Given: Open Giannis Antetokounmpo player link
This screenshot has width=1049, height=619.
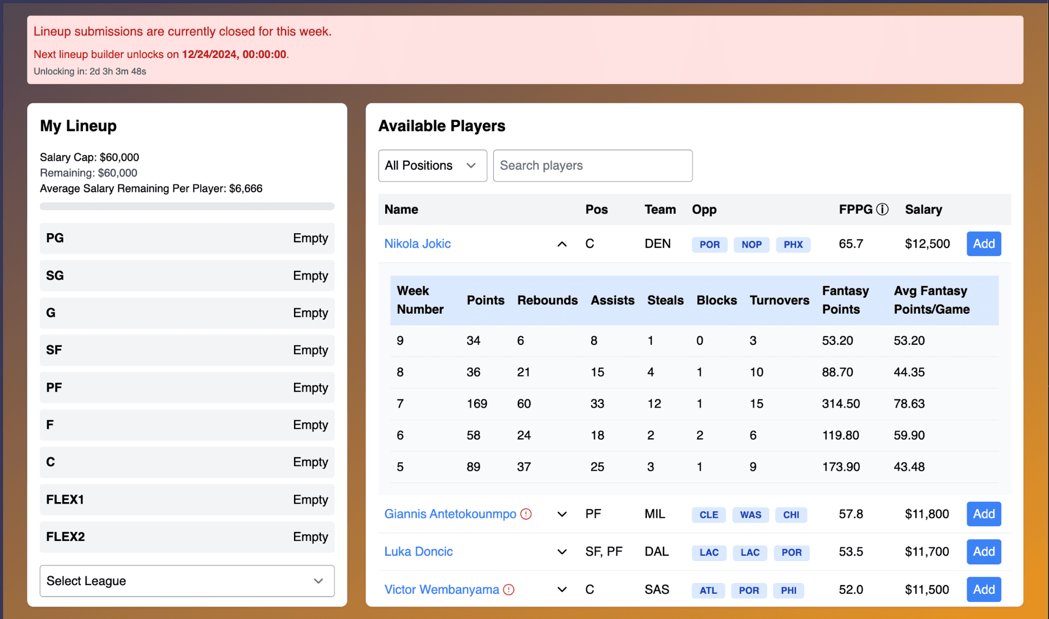Looking at the screenshot, I should [x=450, y=514].
